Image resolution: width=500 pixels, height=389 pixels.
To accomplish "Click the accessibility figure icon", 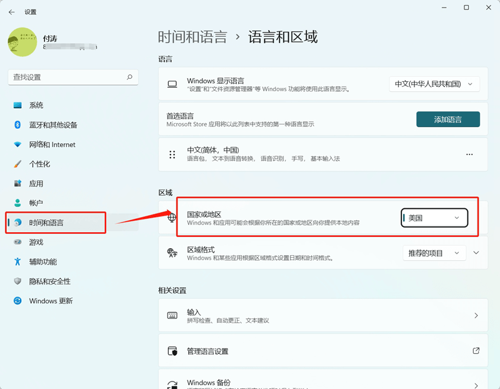I will pos(17,261).
